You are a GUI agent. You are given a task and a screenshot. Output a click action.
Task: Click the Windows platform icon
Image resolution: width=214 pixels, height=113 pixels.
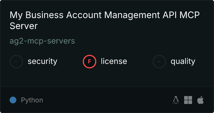click(188, 100)
